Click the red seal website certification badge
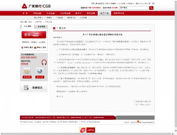The image size is (177, 135). [x=83, y=130]
